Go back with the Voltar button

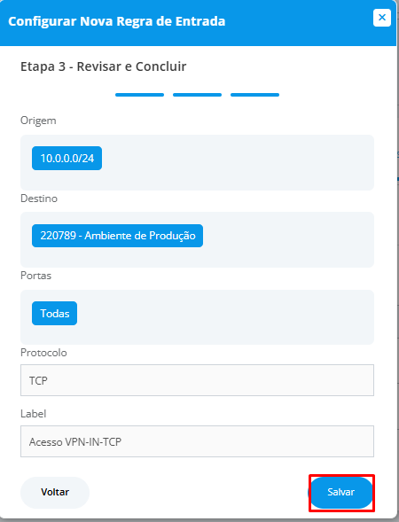55,493
